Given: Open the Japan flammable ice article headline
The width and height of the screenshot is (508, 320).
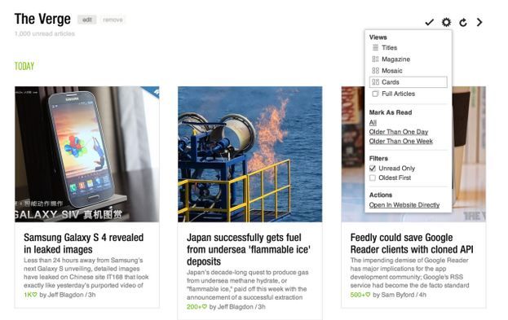Looking at the screenshot, I should [x=249, y=249].
